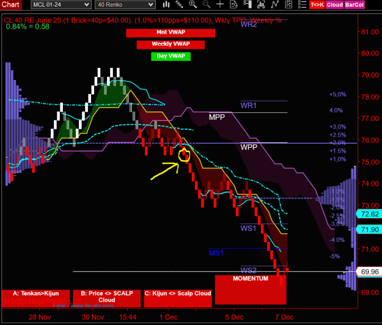This screenshot has height=325, width=382.
Task: Click the 69.96 current price marker
Action: (369, 271)
